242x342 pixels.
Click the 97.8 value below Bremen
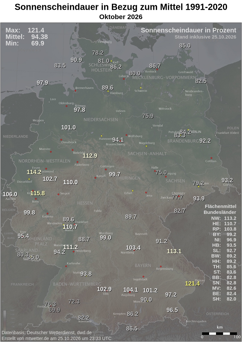point(79,110)
